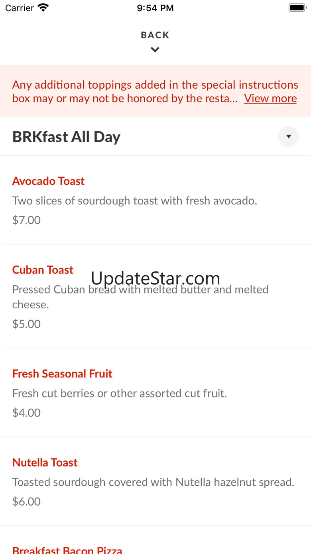
Task: Open the Breakfast Bacon Pizza item
Action: [x=67, y=550]
